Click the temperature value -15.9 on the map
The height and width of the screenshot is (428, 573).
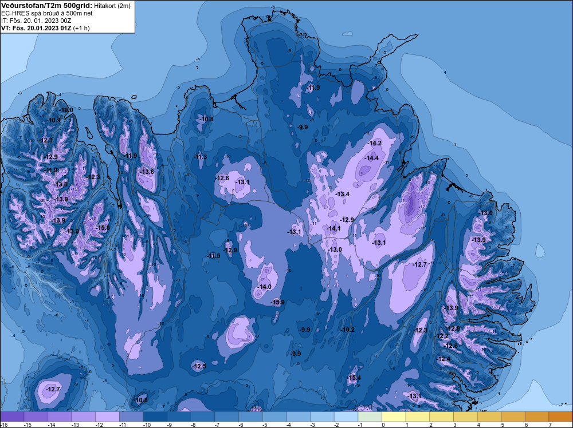[x=277, y=302]
